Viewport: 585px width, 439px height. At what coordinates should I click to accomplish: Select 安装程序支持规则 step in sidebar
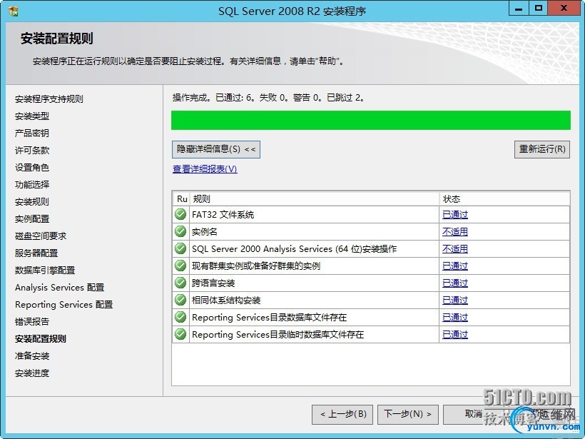coord(49,99)
